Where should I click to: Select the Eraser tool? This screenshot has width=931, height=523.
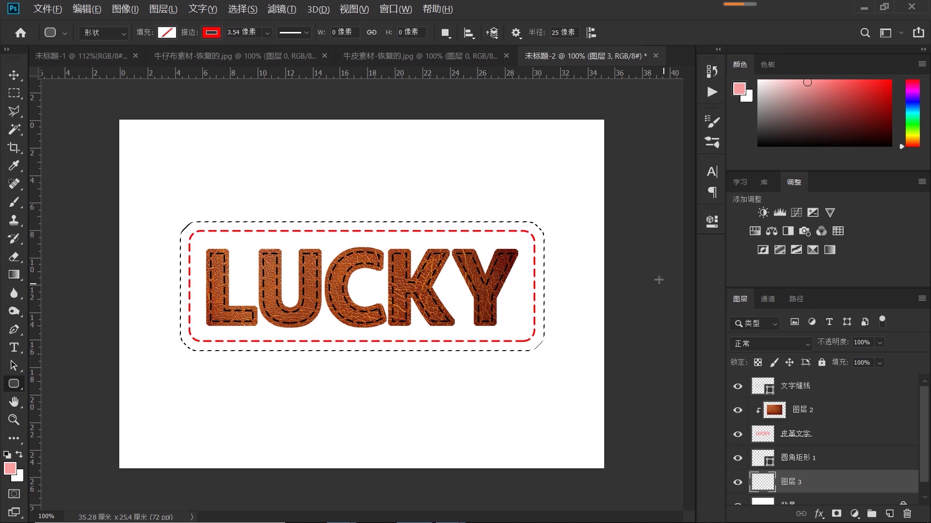(x=14, y=257)
